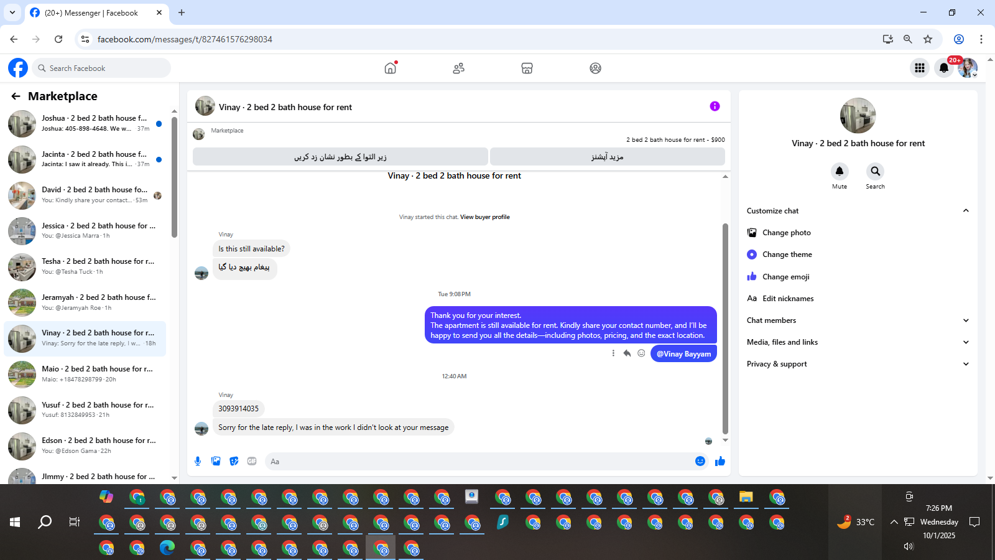Image resolution: width=995 pixels, height=560 pixels.
Task: Open Windows taskbar search
Action: tap(45, 522)
